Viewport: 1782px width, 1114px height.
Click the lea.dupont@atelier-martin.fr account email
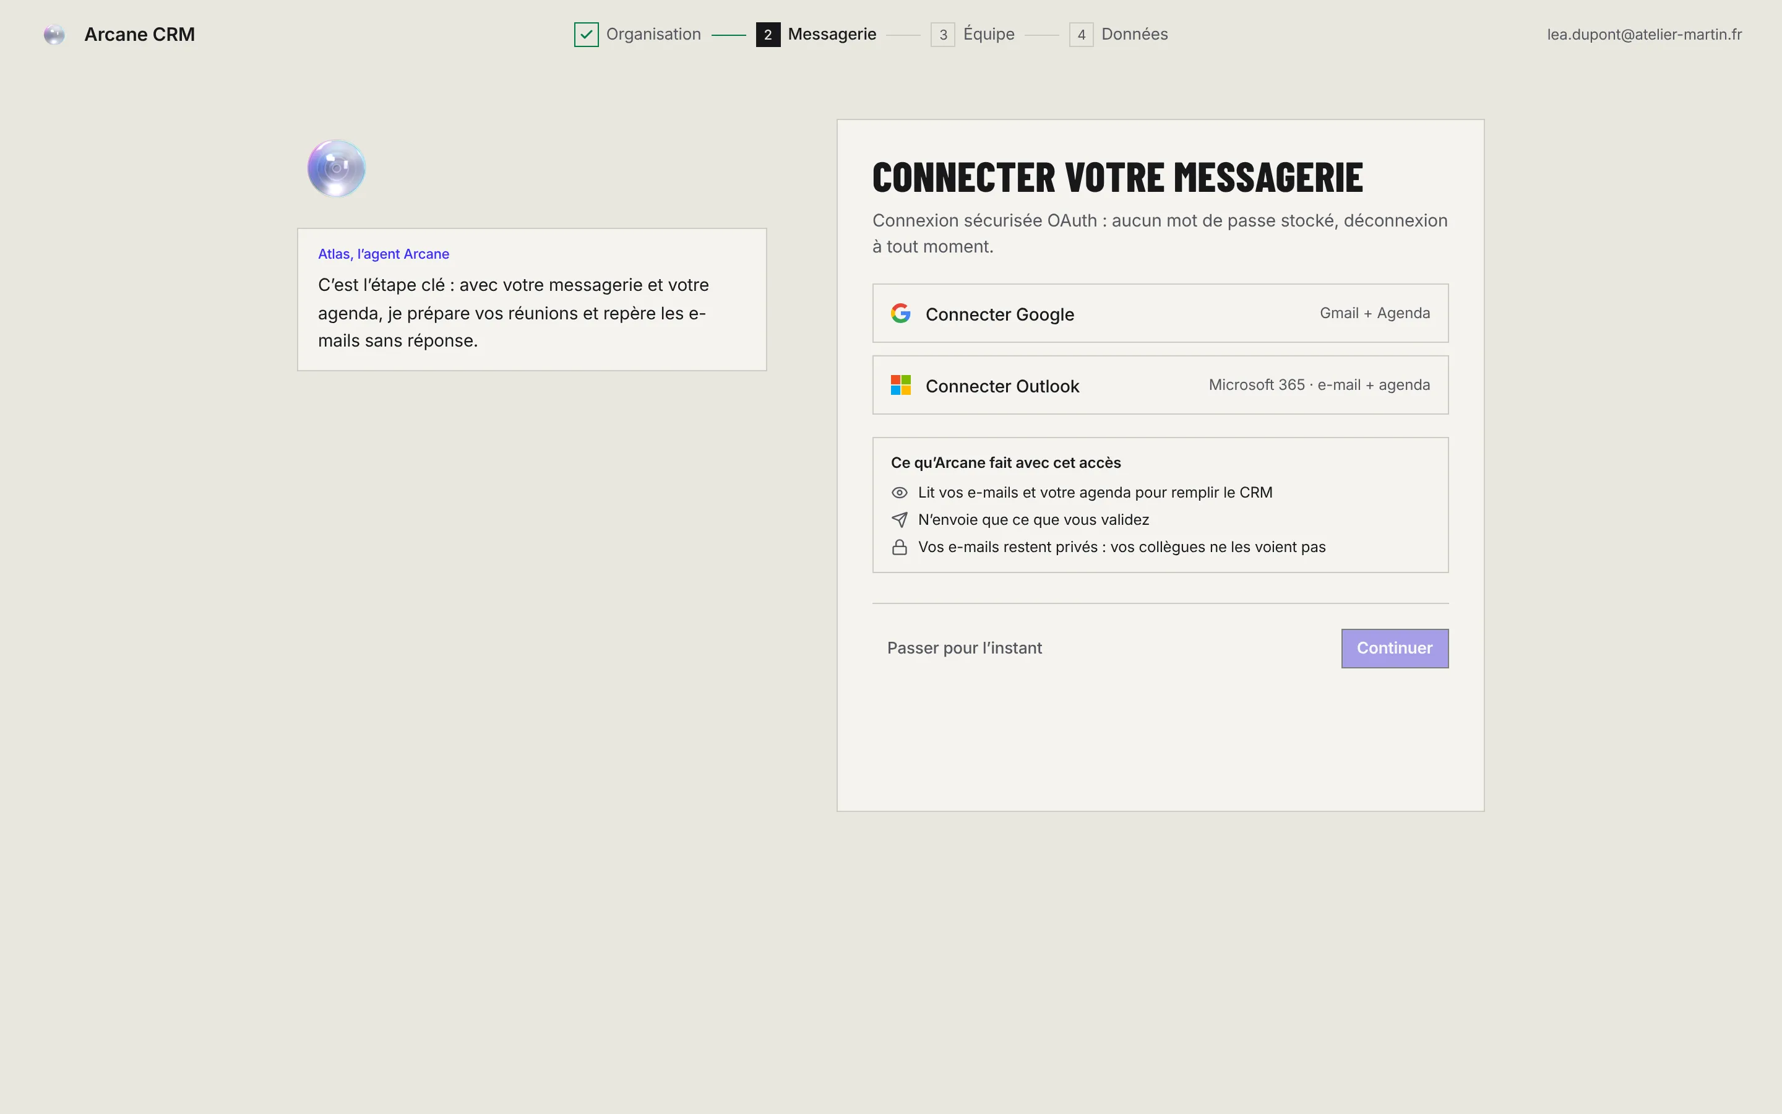pyautogui.click(x=1643, y=35)
